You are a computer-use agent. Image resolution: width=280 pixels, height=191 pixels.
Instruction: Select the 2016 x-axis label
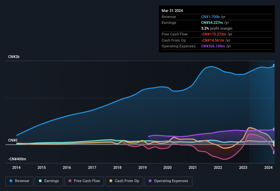click(67, 167)
